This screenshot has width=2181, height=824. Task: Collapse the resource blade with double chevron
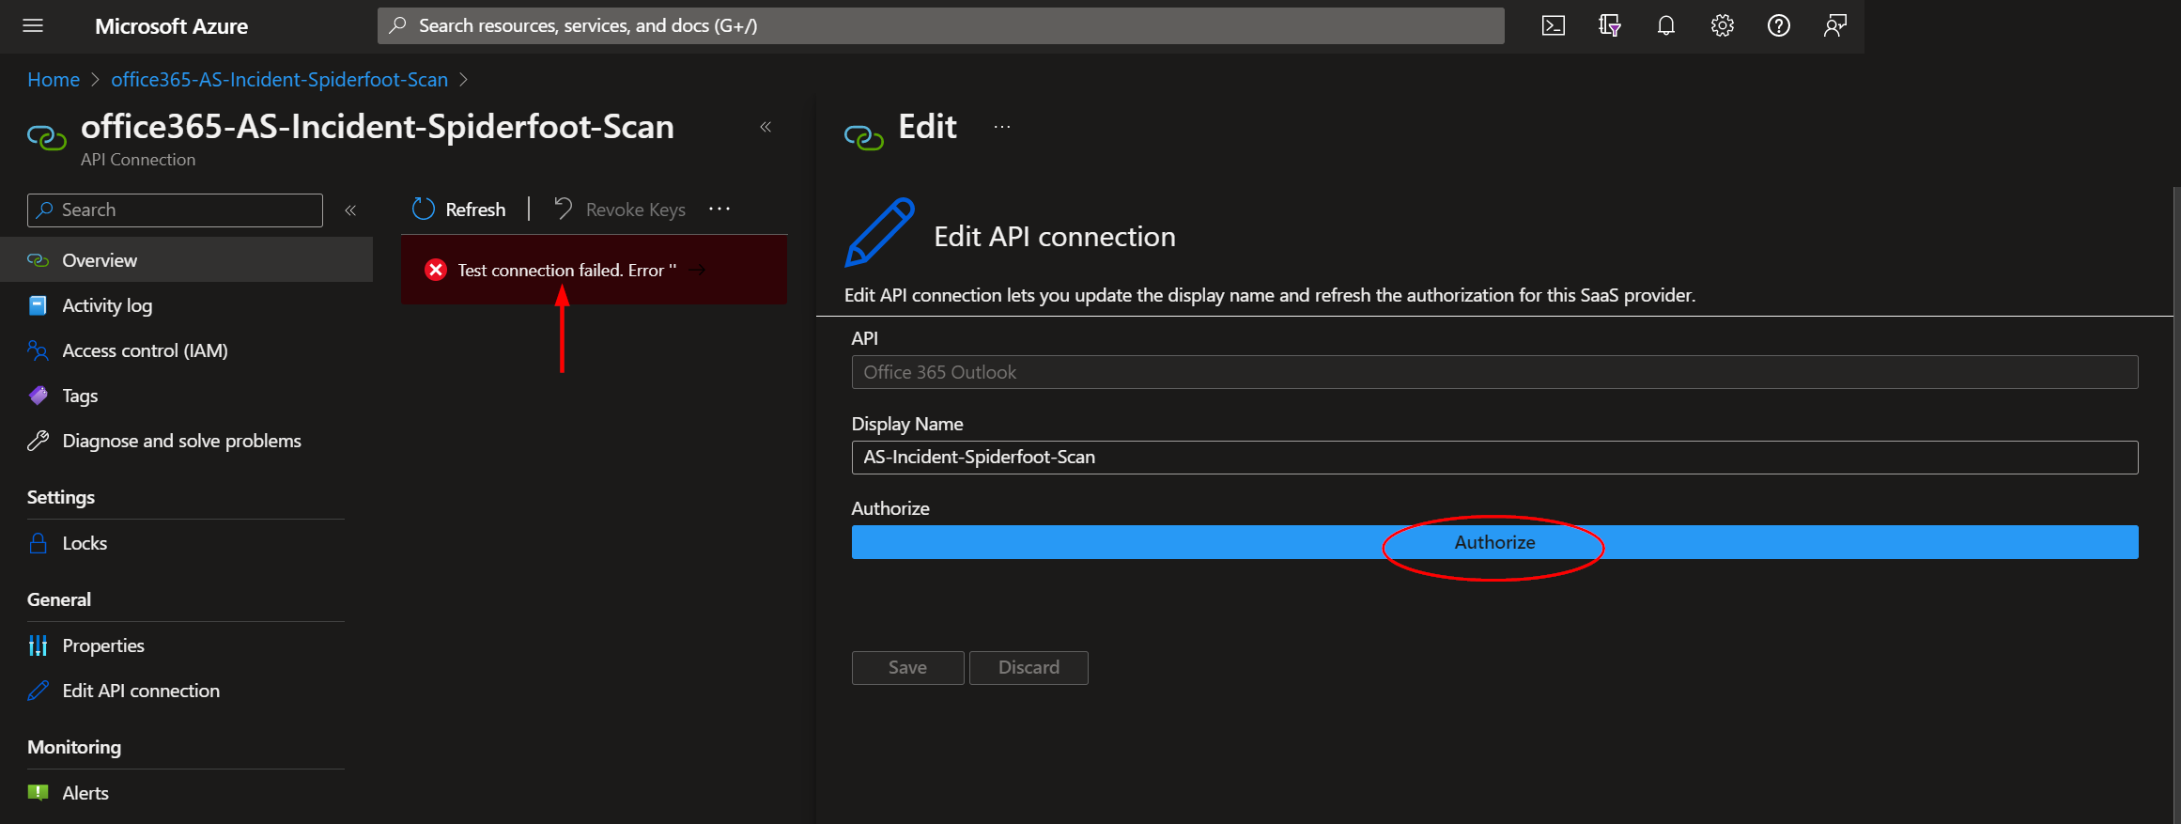(766, 127)
